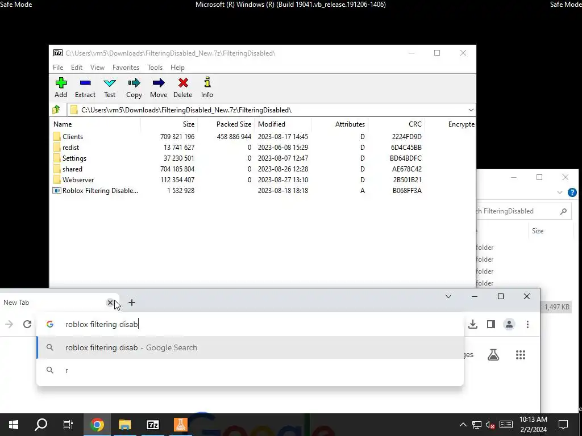Click the Windows Start button

tap(14, 425)
